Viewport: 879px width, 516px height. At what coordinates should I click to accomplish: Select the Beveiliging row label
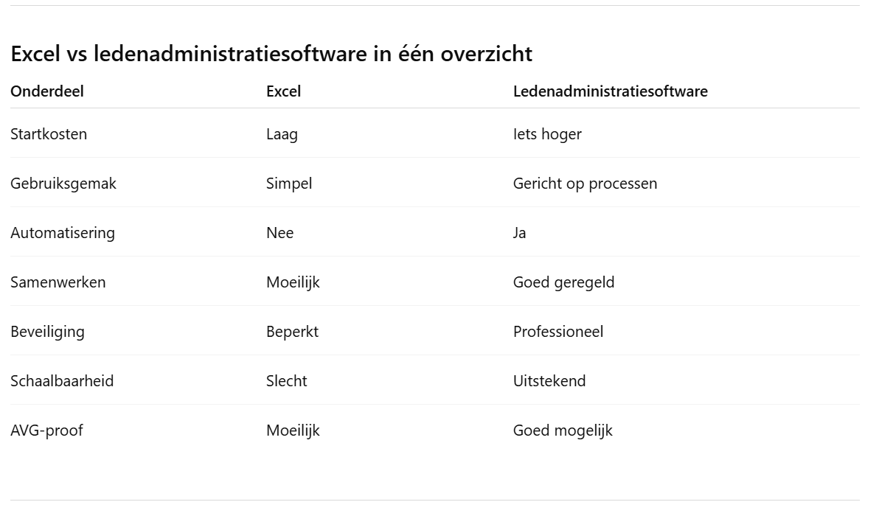click(47, 332)
